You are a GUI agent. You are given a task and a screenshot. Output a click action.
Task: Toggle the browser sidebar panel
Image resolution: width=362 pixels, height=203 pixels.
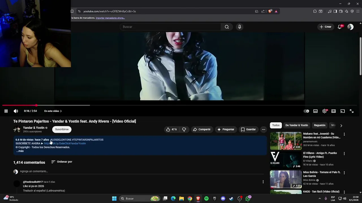(x=335, y=11)
